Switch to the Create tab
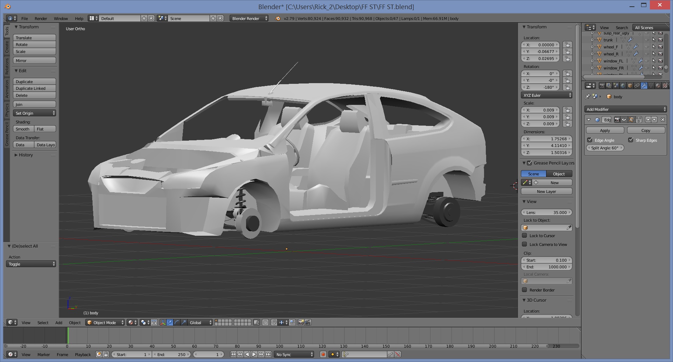The image size is (673, 362). (x=7, y=47)
